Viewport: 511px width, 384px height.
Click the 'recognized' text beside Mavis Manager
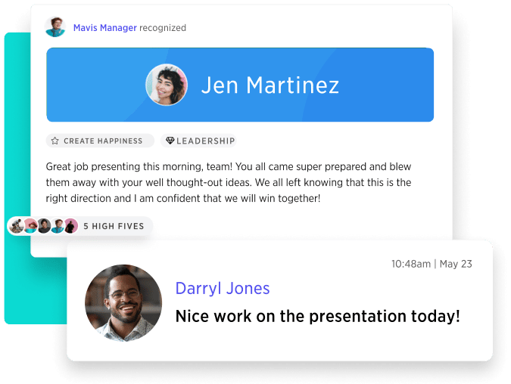pyautogui.click(x=163, y=28)
